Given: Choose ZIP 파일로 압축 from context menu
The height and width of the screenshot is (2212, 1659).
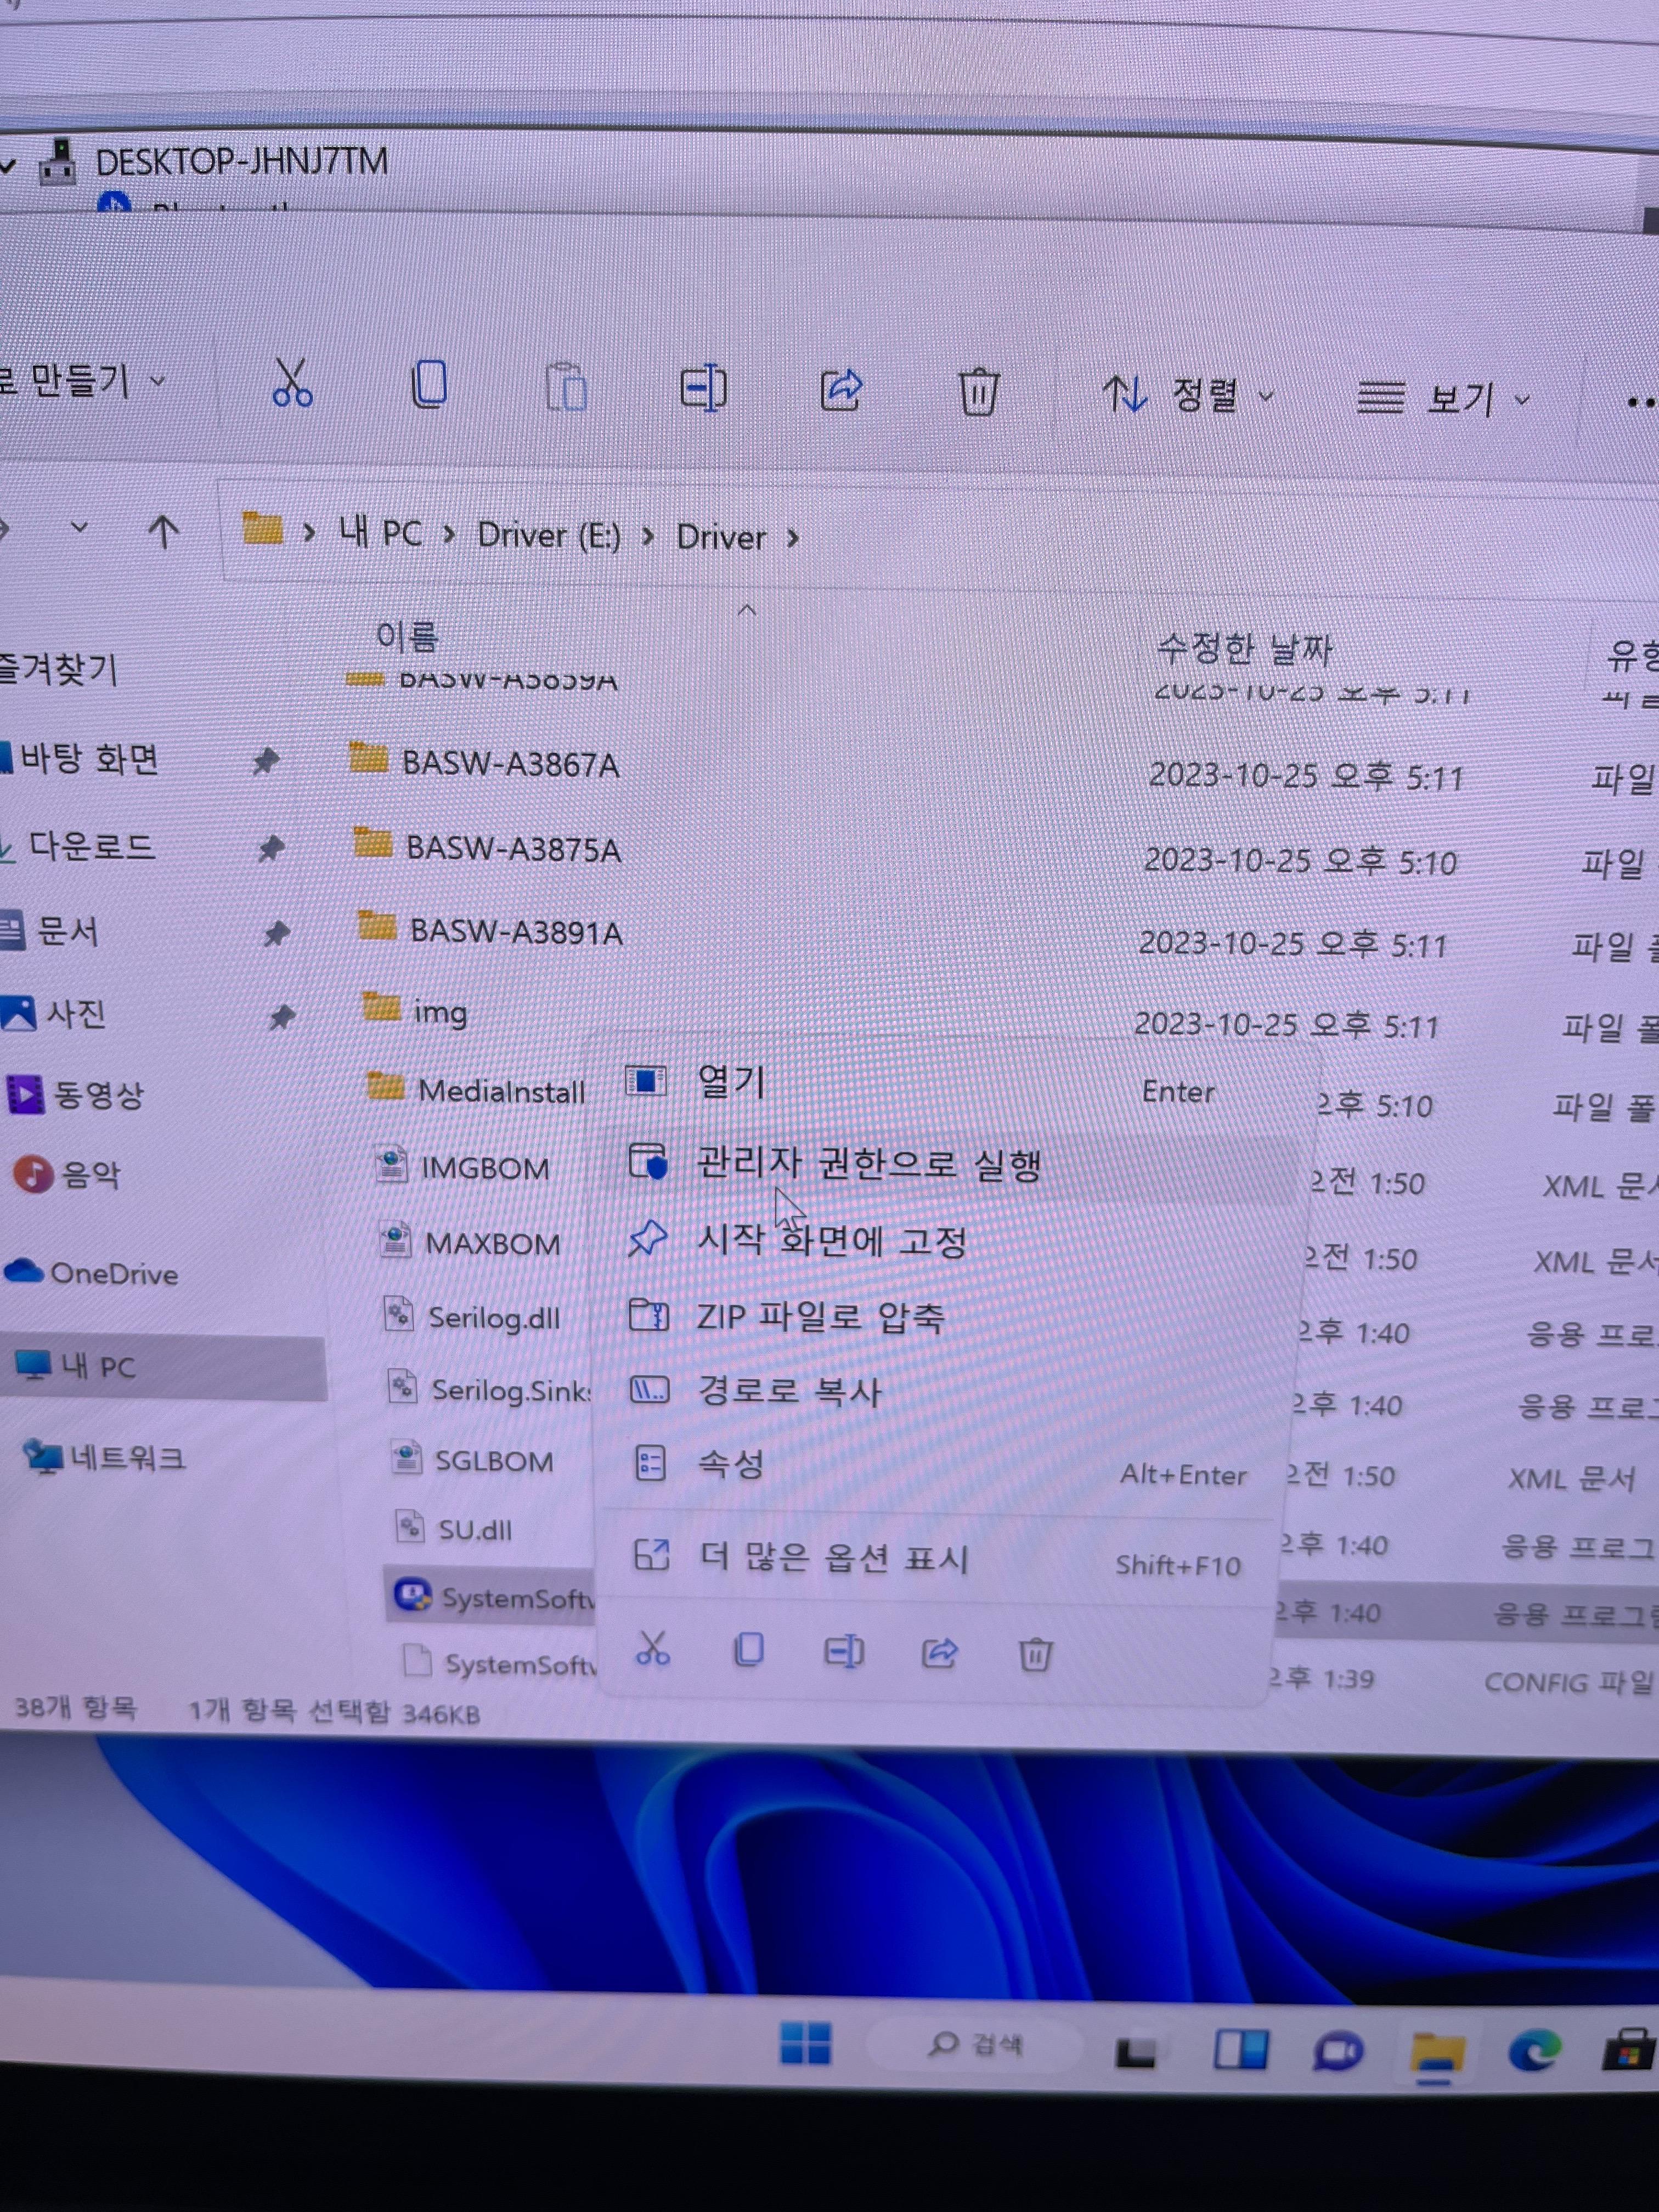Looking at the screenshot, I should pos(820,1316).
